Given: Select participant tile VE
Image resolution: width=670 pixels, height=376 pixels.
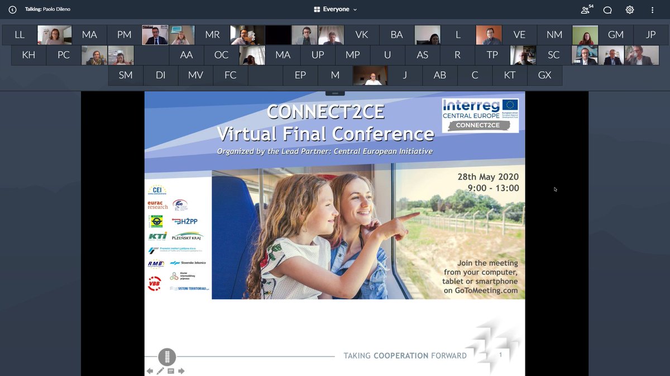Looking at the screenshot, I should (x=519, y=35).
